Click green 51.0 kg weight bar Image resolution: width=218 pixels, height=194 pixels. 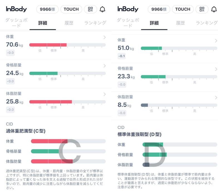[151, 48]
